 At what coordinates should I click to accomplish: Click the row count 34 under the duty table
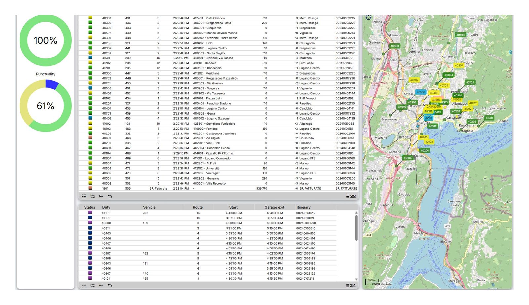click(x=351, y=286)
